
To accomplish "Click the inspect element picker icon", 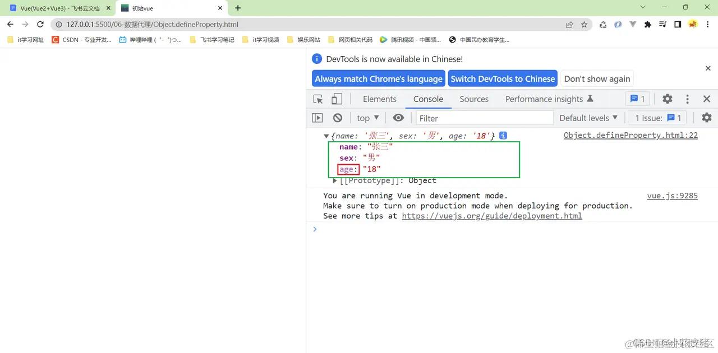I will point(318,99).
